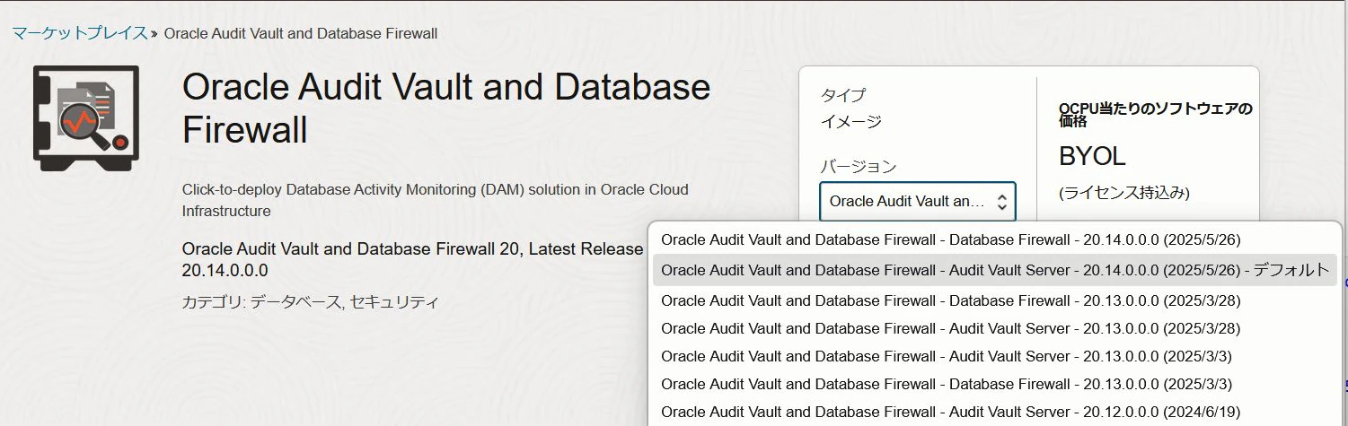Click the カテゴリ: データベース, セキュリティ line
The image size is (1348, 426).
[x=310, y=302]
